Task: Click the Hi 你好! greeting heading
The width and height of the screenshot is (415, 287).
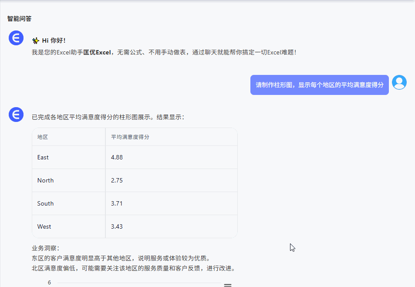Action: [x=54, y=41]
